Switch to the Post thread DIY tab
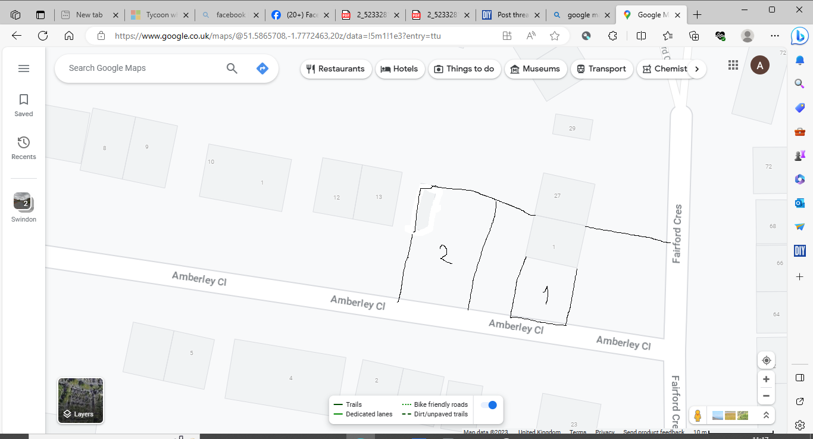Screen dimensions: 813x439 [x=510, y=15]
